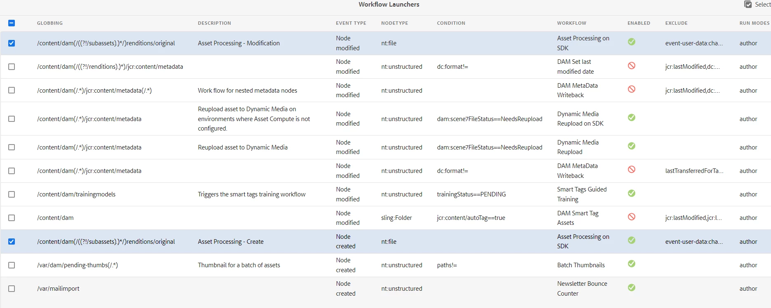
Task: Click enabled icon for Dynamic Media Reupload row
Action: (x=632, y=146)
